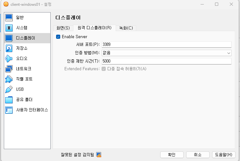
Task: Maximize the client-windows01 settings window
Action: pos(217,4)
